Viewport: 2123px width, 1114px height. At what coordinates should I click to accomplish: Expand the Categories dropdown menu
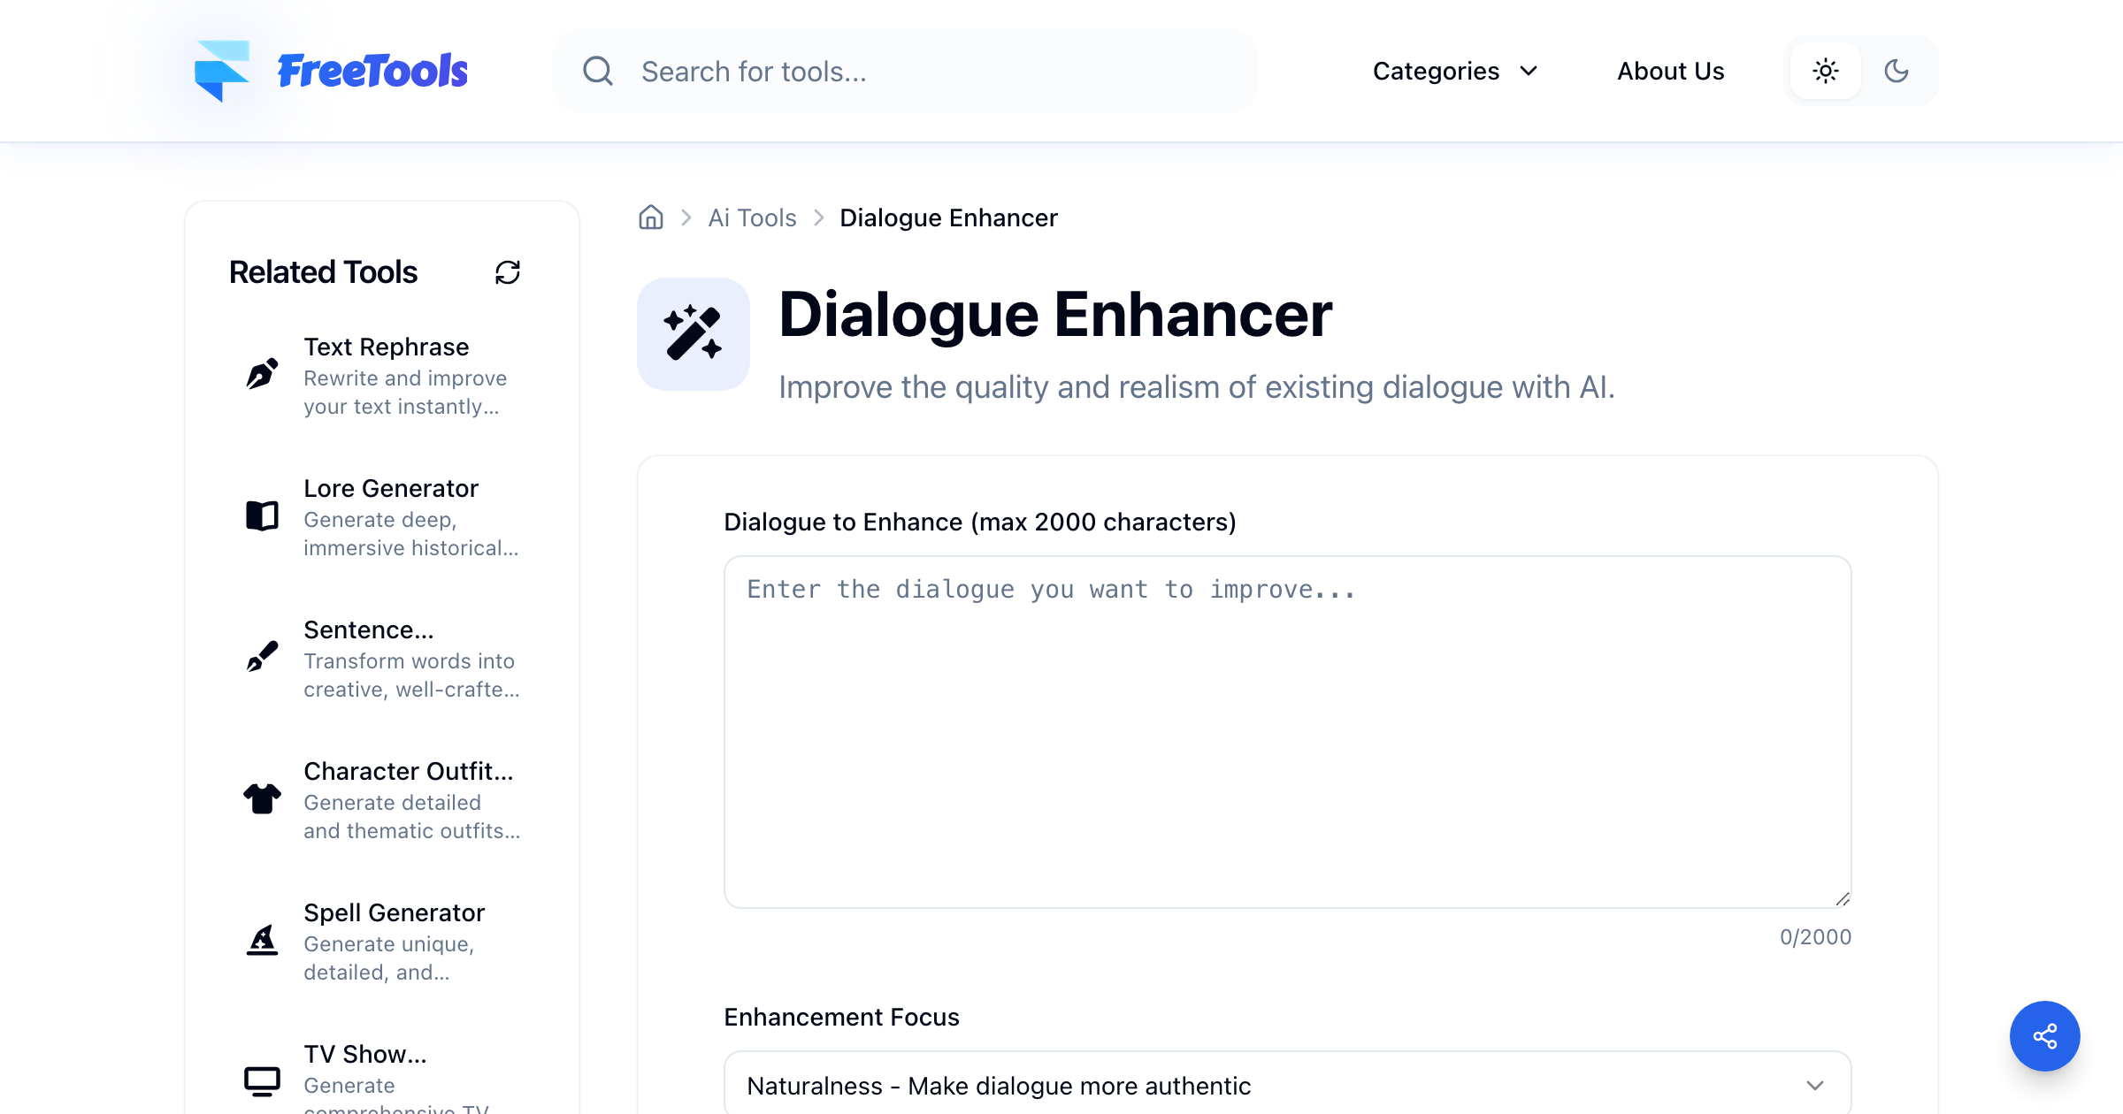click(1455, 71)
